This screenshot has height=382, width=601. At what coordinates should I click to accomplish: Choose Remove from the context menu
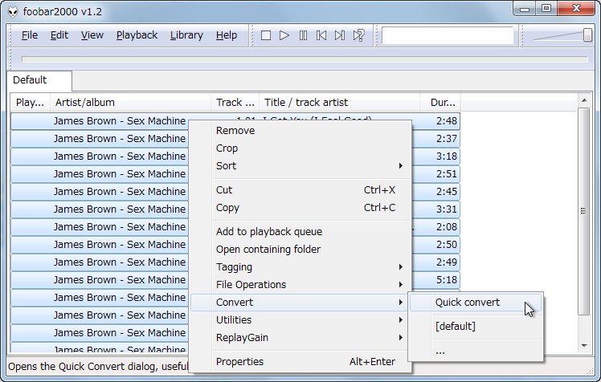[x=300, y=131]
